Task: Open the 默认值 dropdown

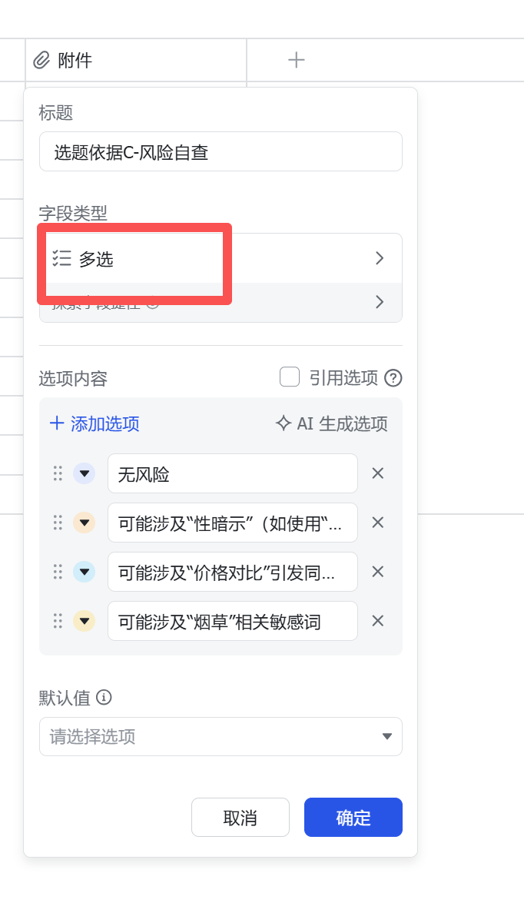Action: pyautogui.click(x=221, y=736)
